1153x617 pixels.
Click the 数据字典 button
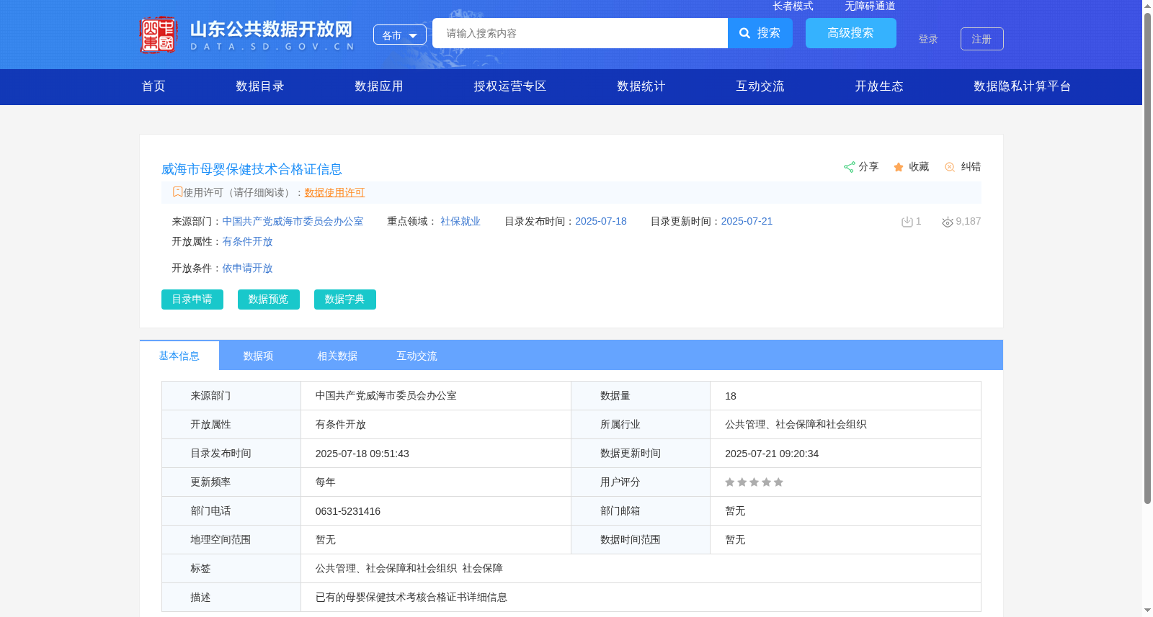(345, 300)
